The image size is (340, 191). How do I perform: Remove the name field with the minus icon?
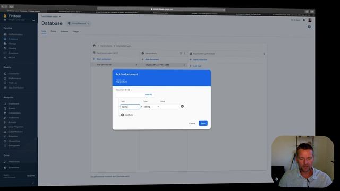coord(182,106)
